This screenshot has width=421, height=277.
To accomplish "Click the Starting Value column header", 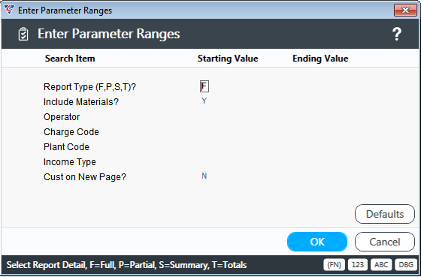I will pos(228,59).
